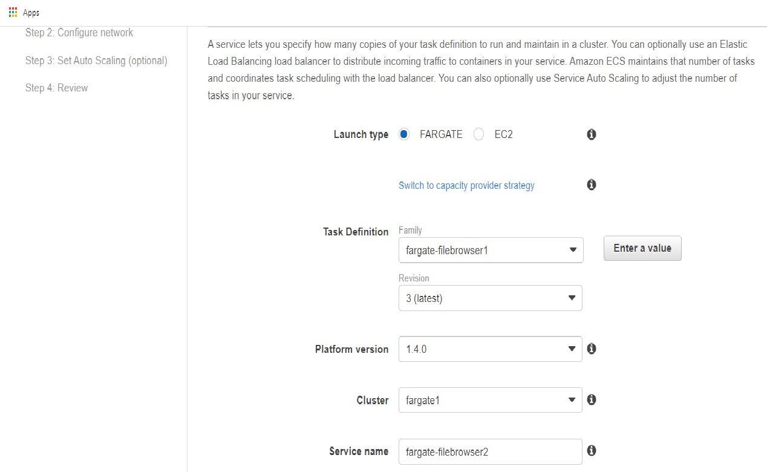Select the FARGATE launch type
The width and height of the screenshot is (767, 472).
pos(404,134)
